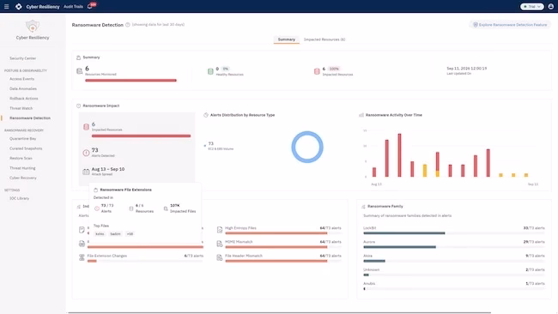Open Cyber Recovery in the sidebar
558x314 pixels.
pyautogui.click(x=23, y=178)
